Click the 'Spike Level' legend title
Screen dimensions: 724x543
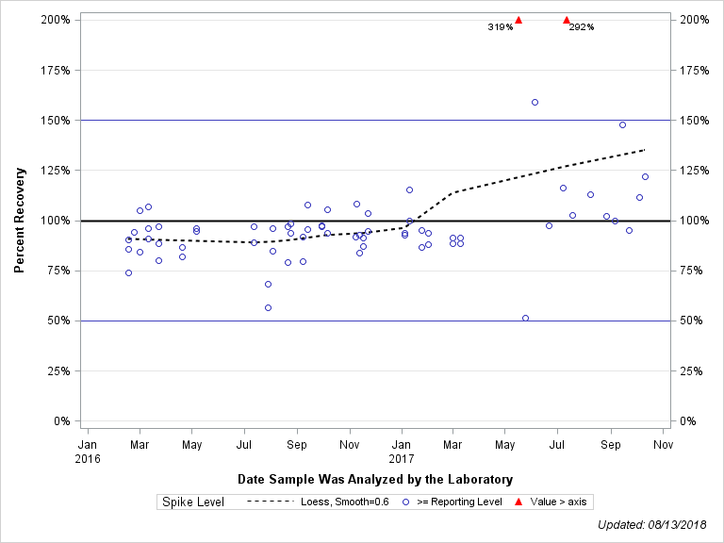tap(193, 502)
